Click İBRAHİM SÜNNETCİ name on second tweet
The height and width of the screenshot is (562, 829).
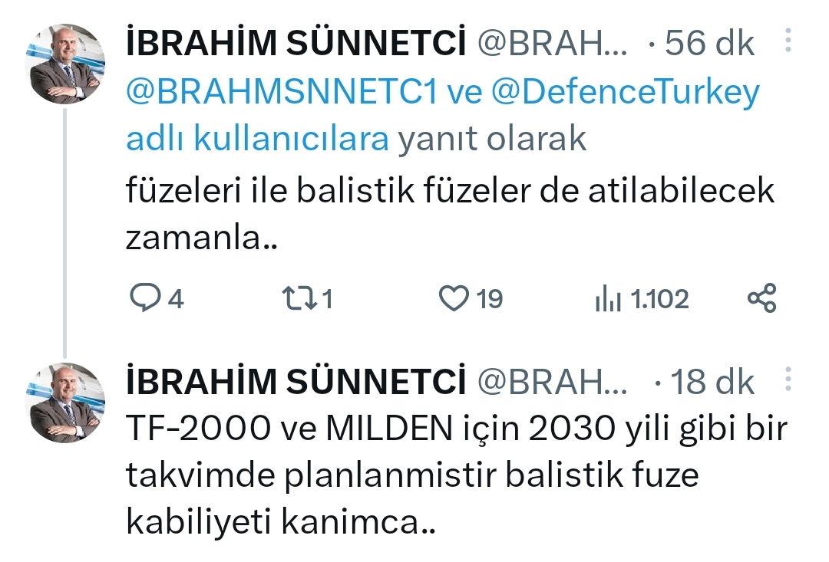click(296, 382)
